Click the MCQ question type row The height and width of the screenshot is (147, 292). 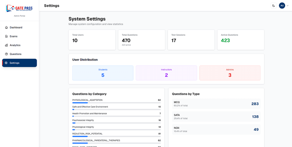(216, 104)
